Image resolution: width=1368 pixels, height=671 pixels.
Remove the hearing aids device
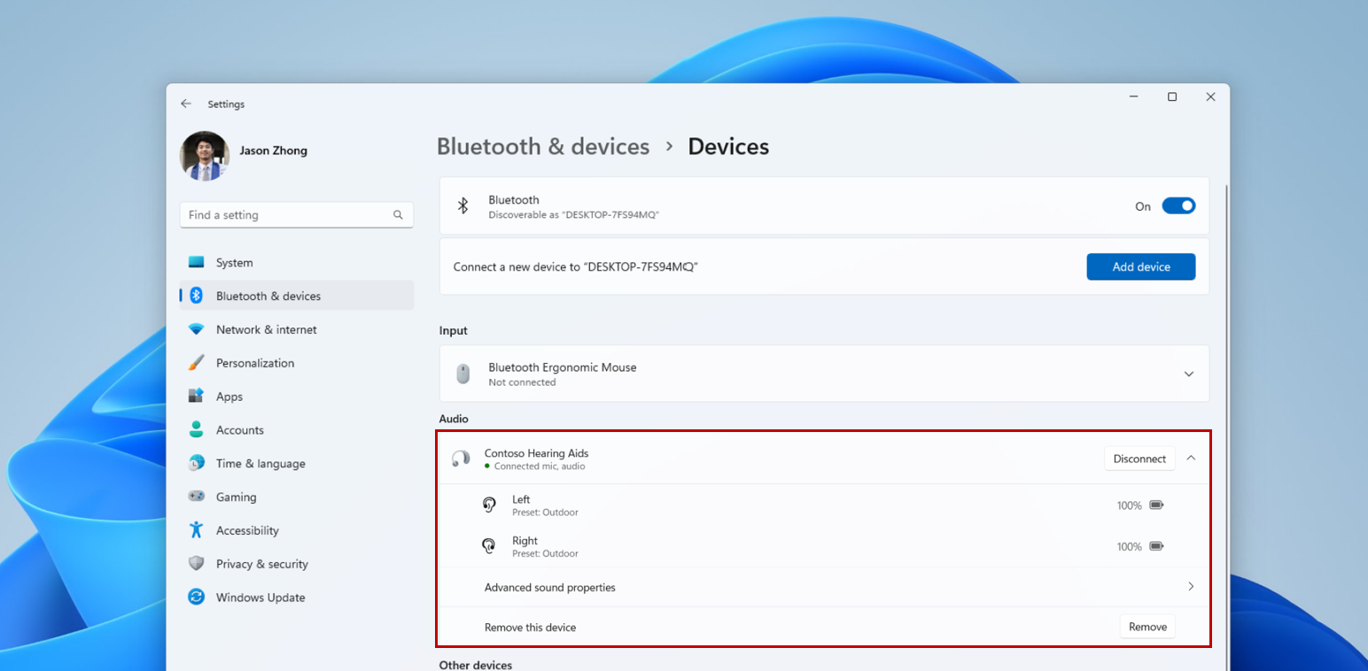click(1147, 627)
